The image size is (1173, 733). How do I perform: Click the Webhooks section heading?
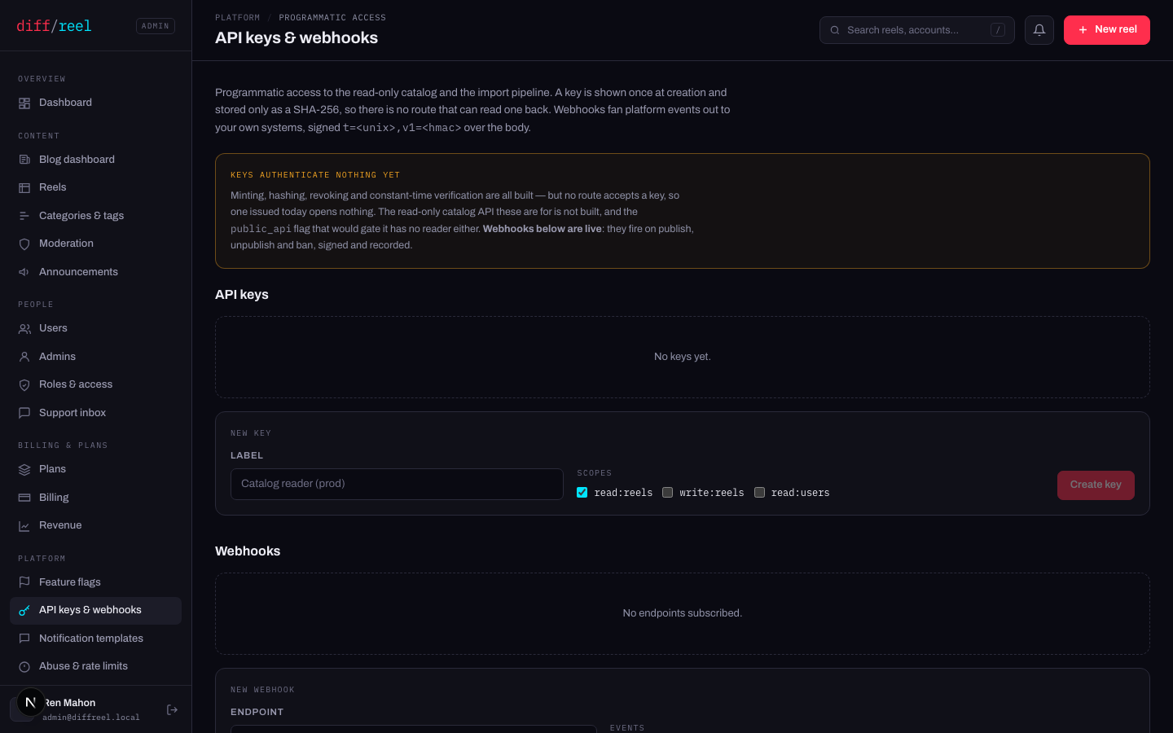[248, 551]
